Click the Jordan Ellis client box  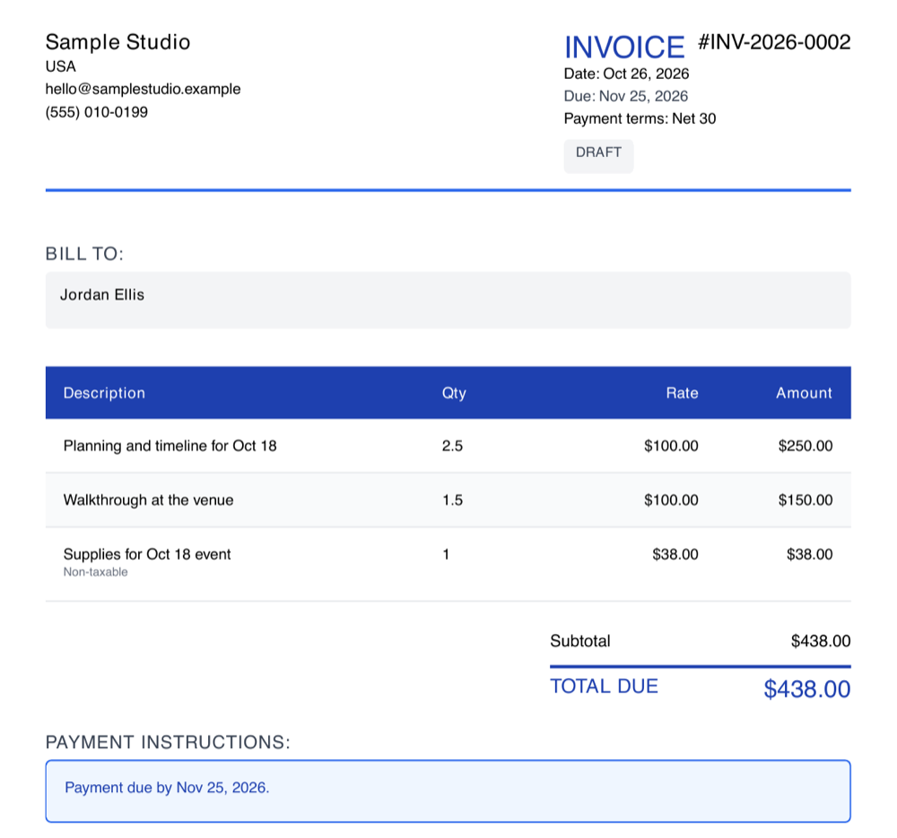[x=448, y=301]
